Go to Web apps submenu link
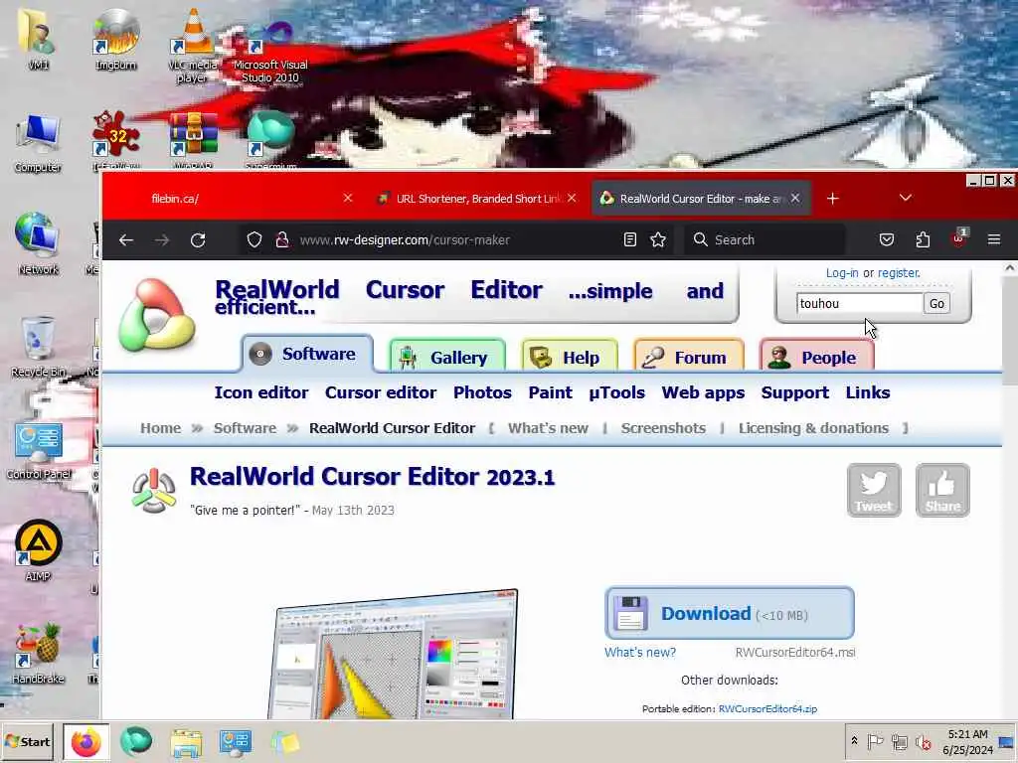Screen dimensions: 1018x763 (703, 392)
